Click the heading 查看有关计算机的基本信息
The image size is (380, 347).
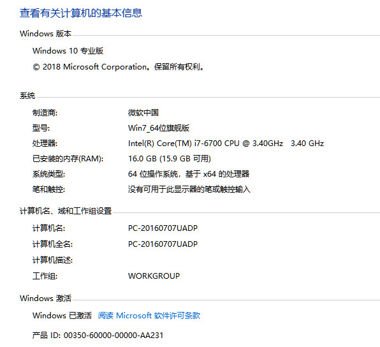pos(81,13)
